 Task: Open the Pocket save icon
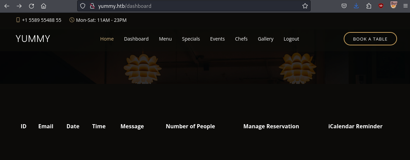(x=344, y=6)
